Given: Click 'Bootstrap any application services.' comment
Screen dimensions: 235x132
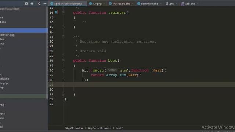Looking at the screenshot, I should (x=118, y=41).
